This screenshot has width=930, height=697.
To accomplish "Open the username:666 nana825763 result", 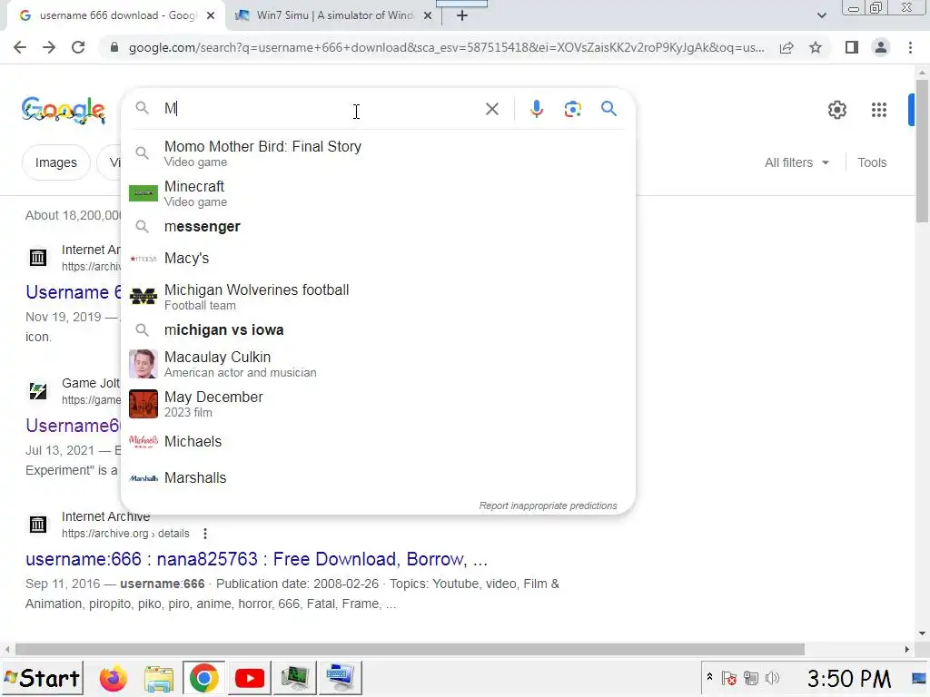I will (x=256, y=559).
